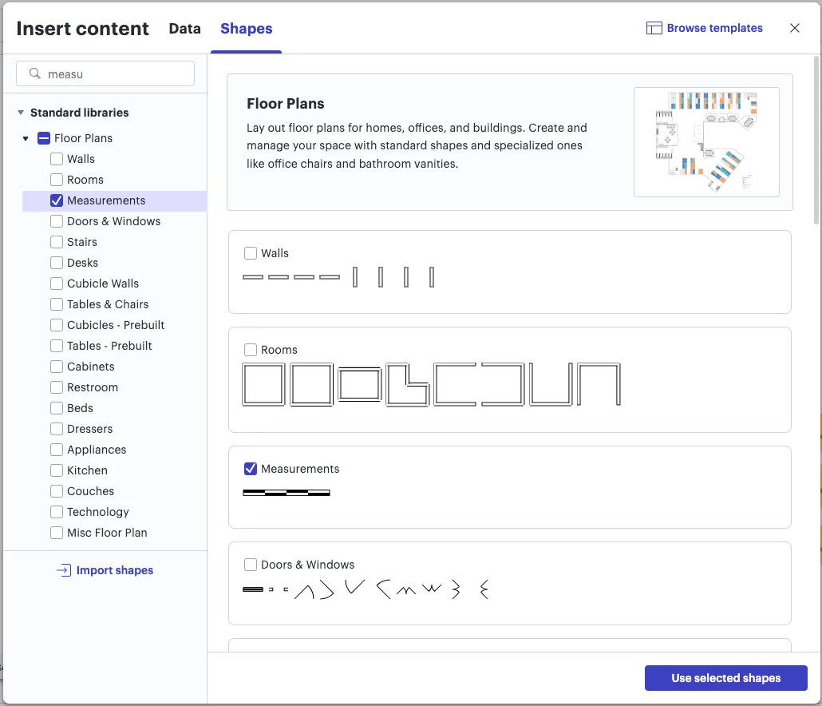Image resolution: width=822 pixels, height=706 pixels.
Task: Tick the Walls card checkbox
Action: tap(251, 253)
